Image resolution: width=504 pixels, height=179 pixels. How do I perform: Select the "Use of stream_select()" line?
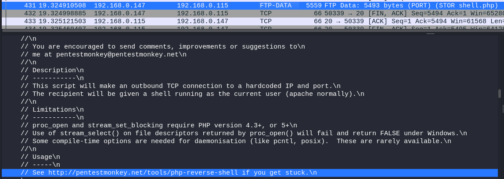pyautogui.click(x=244, y=133)
